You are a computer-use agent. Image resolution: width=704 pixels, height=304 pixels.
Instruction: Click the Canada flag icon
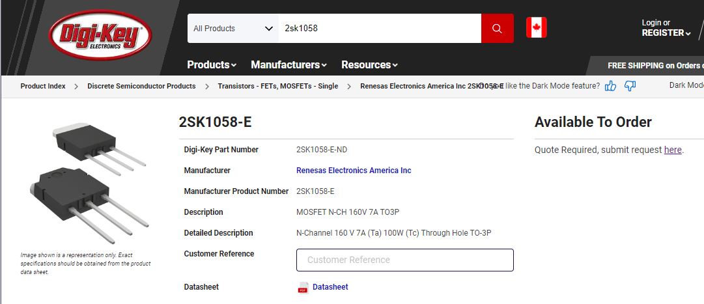(536, 28)
